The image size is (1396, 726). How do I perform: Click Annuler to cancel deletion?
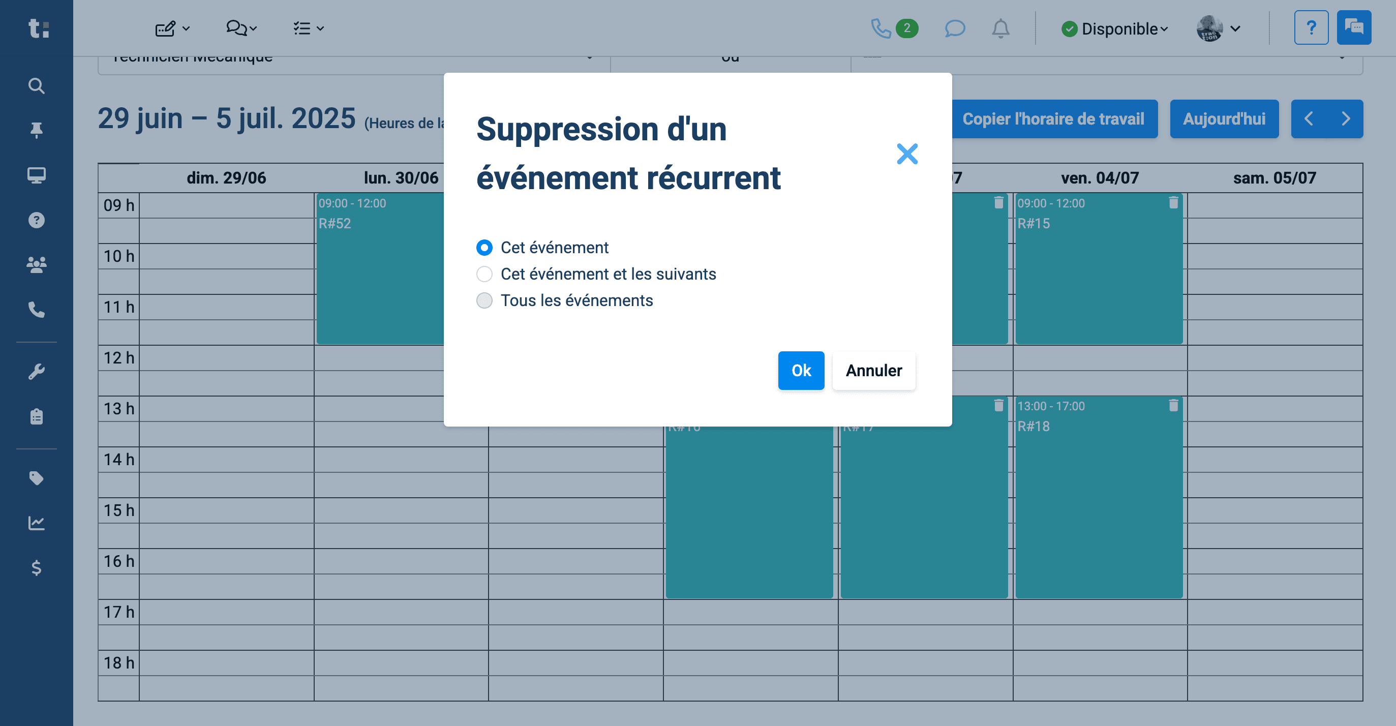(x=873, y=371)
